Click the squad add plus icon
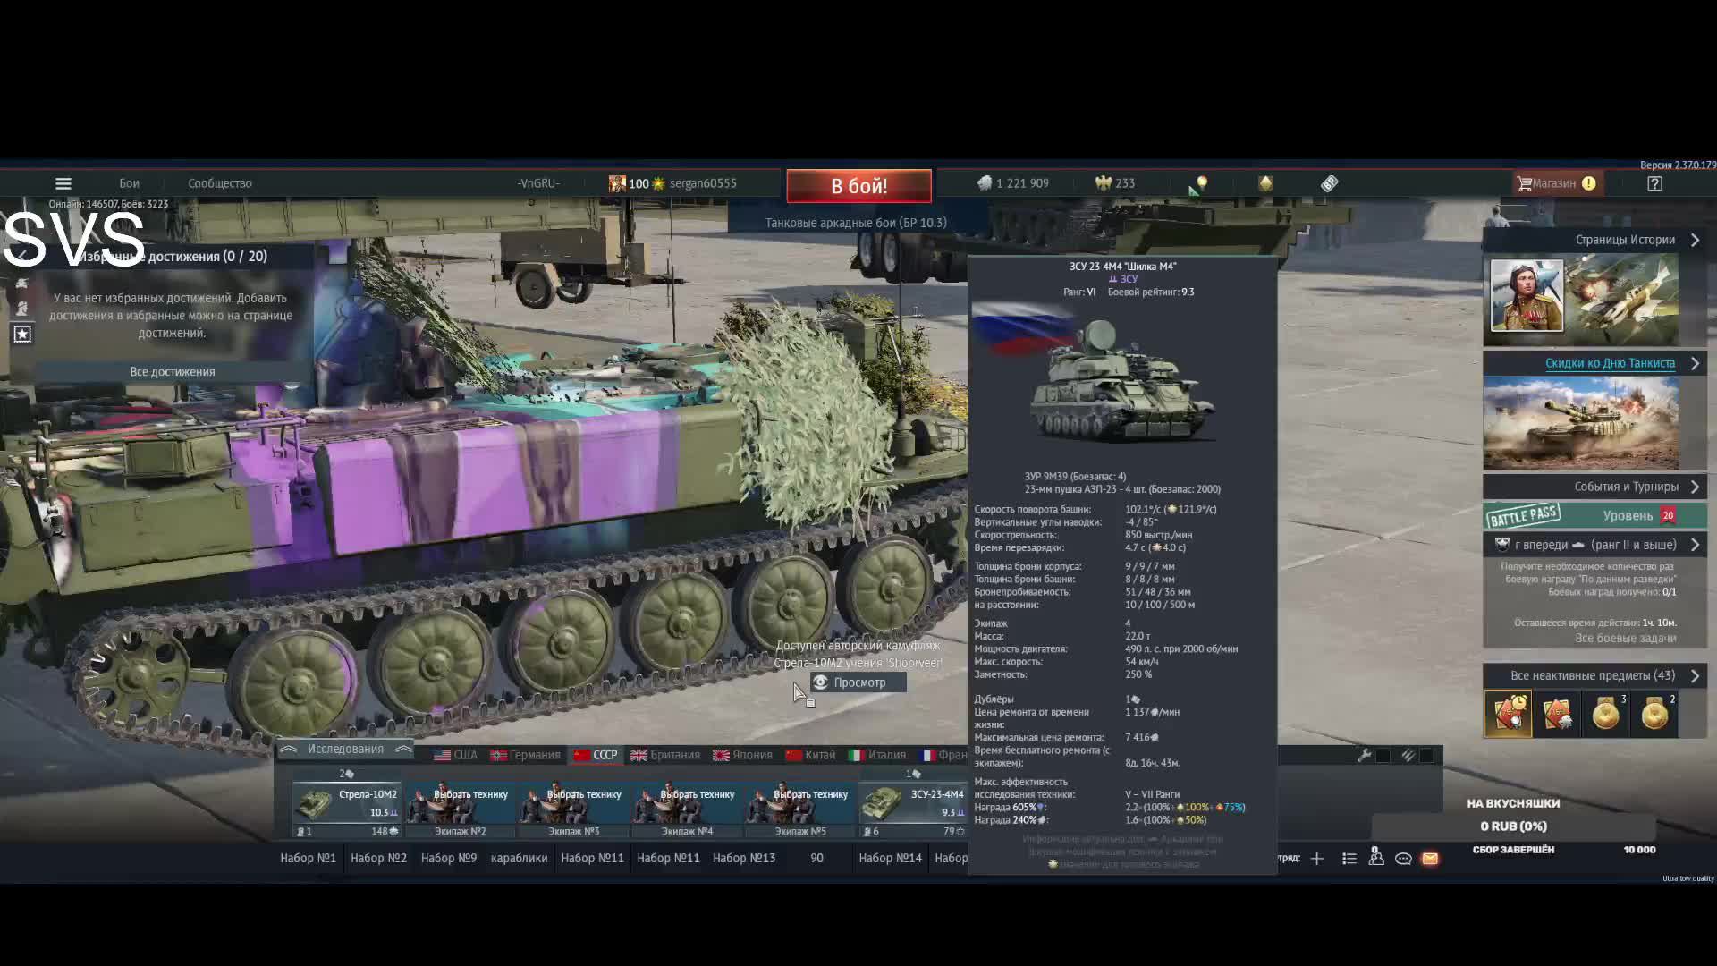The width and height of the screenshot is (1717, 966). click(1317, 859)
